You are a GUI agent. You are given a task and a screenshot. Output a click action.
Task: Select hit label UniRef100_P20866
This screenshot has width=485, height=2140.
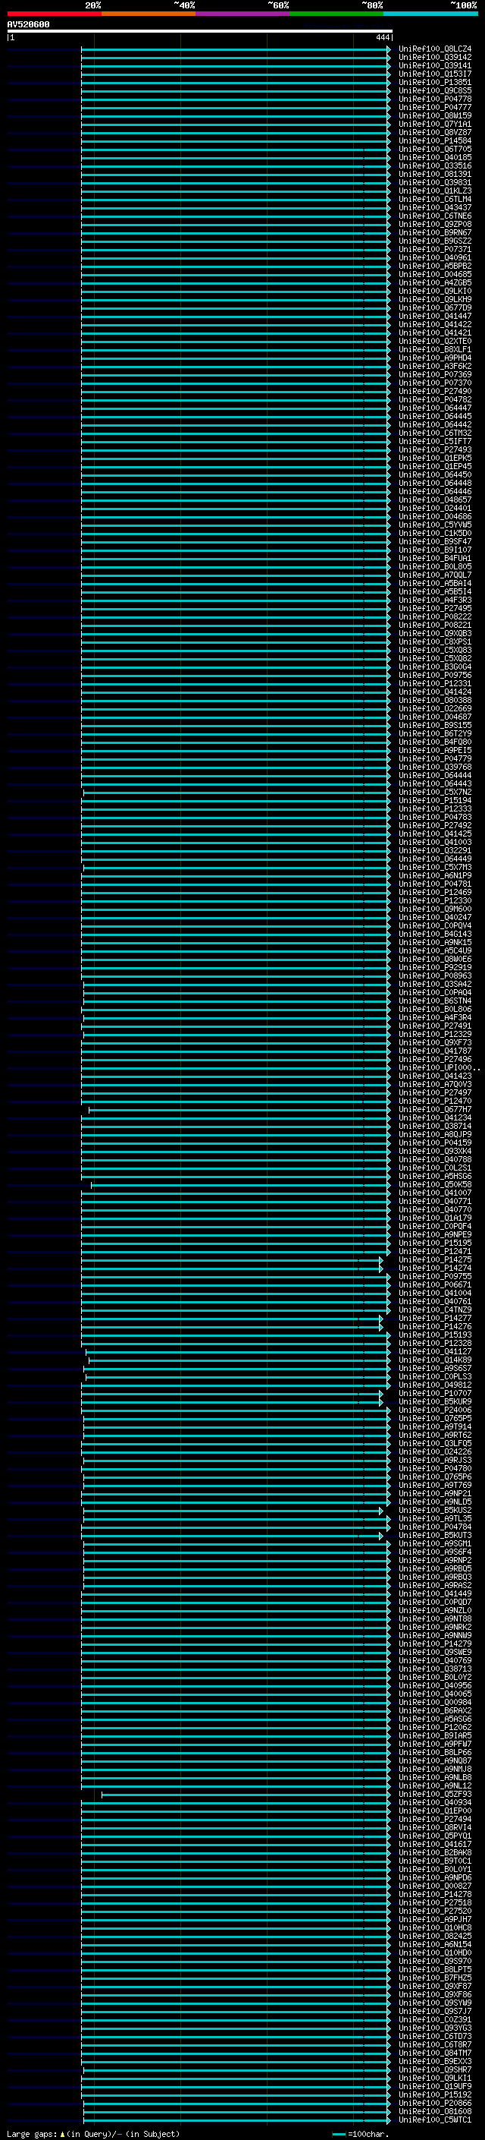click(x=435, y=2103)
